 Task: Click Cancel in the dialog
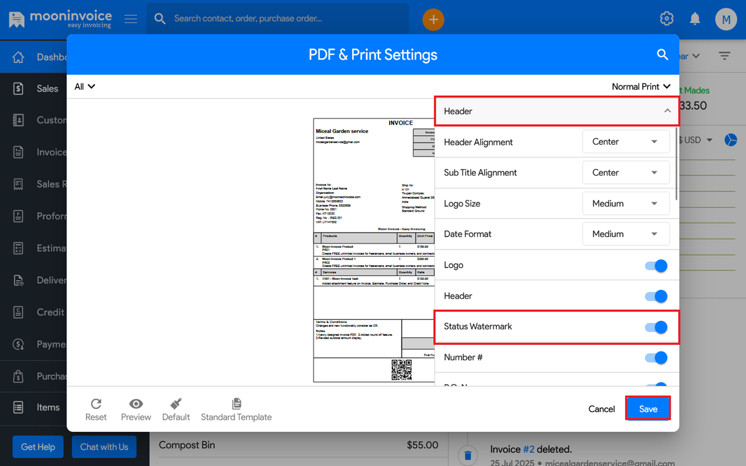click(x=601, y=409)
